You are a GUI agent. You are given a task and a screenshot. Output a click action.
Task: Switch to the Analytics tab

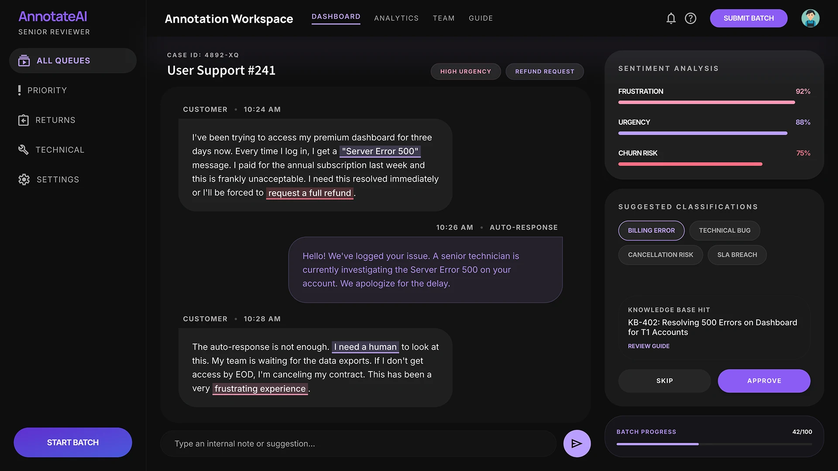coord(396,18)
